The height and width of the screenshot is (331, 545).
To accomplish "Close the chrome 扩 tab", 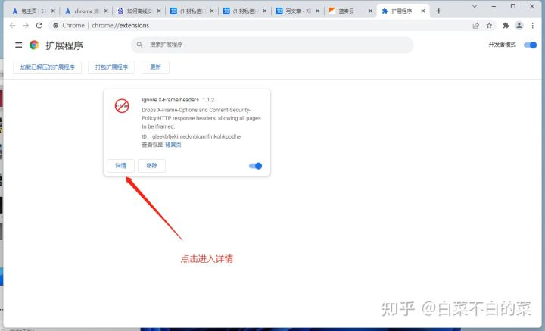I will click(x=106, y=11).
